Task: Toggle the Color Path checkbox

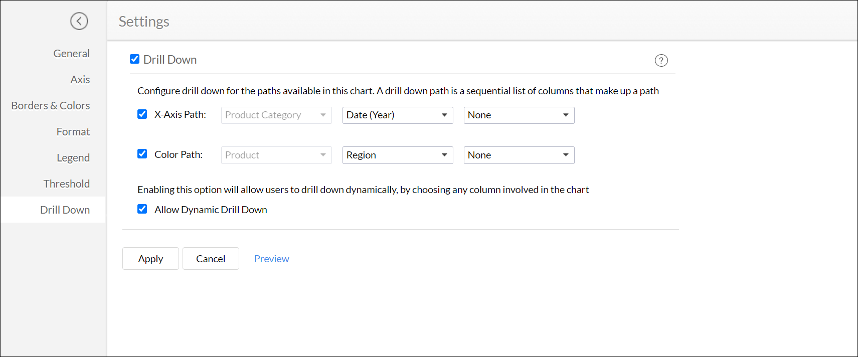Action: coord(142,154)
